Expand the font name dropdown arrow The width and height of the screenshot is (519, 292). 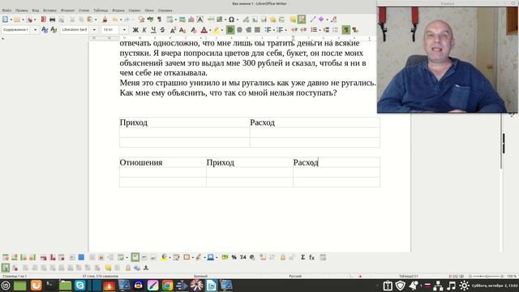point(94,30)
